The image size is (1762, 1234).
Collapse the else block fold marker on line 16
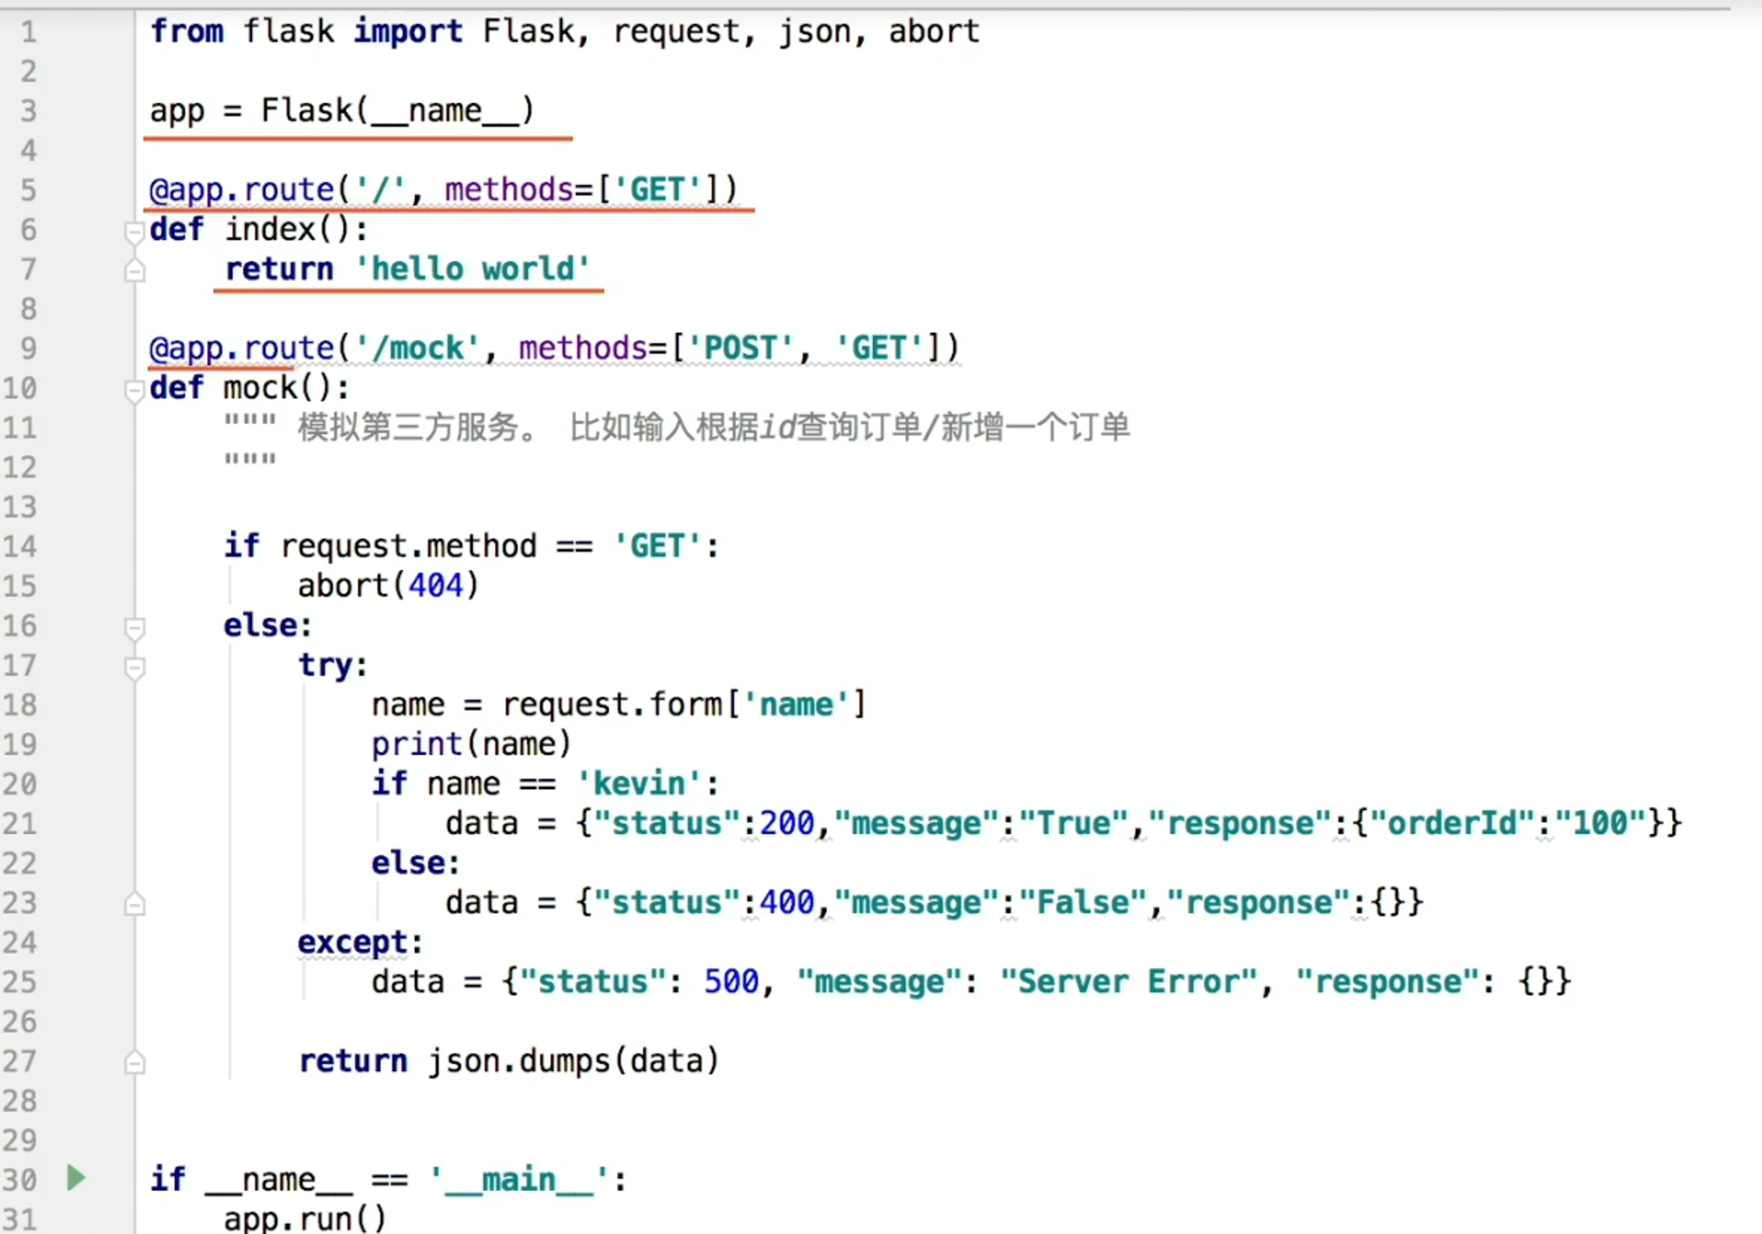pyautogui.click(x=134, y=628)
